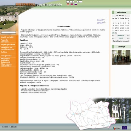Click the Nosūtīt envelope icon
This screenshot has width=131, height=131.
point(104,20)
